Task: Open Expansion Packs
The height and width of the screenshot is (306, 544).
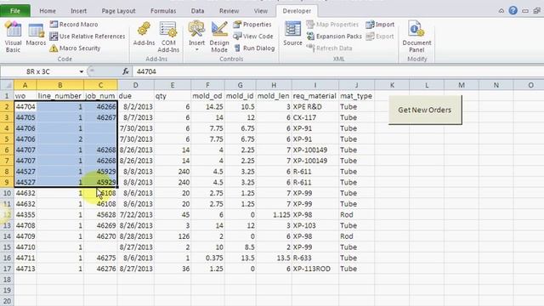Action: click(334, 36)
